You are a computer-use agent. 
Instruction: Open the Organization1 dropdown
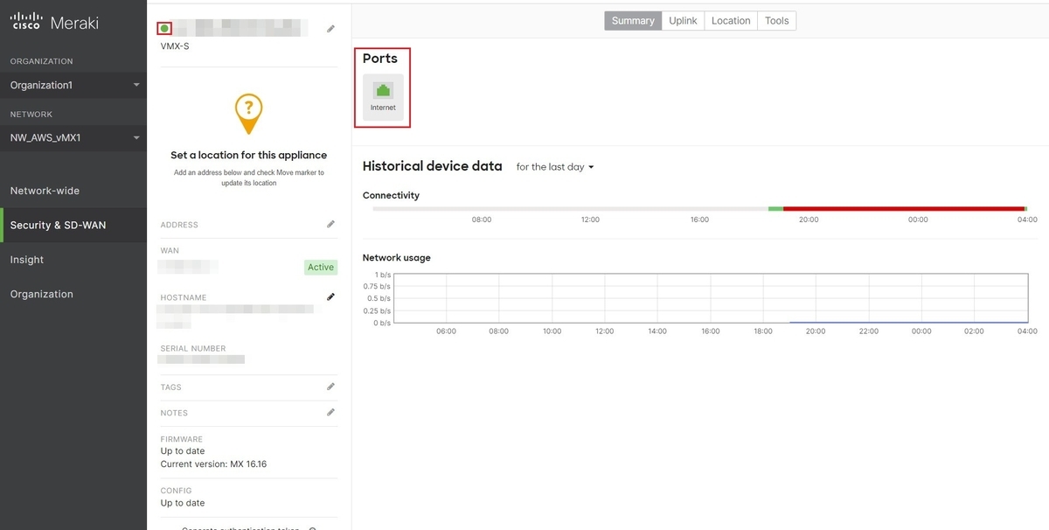(73, 85)
